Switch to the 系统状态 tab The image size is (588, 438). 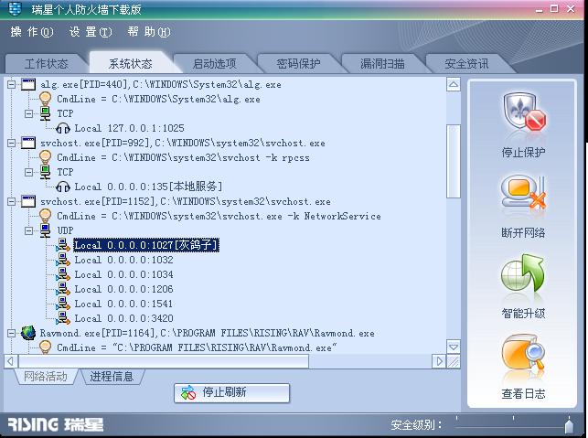click(x=130, y=63)
